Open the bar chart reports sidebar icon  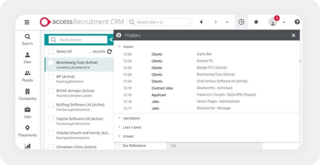tap(27, 146)
